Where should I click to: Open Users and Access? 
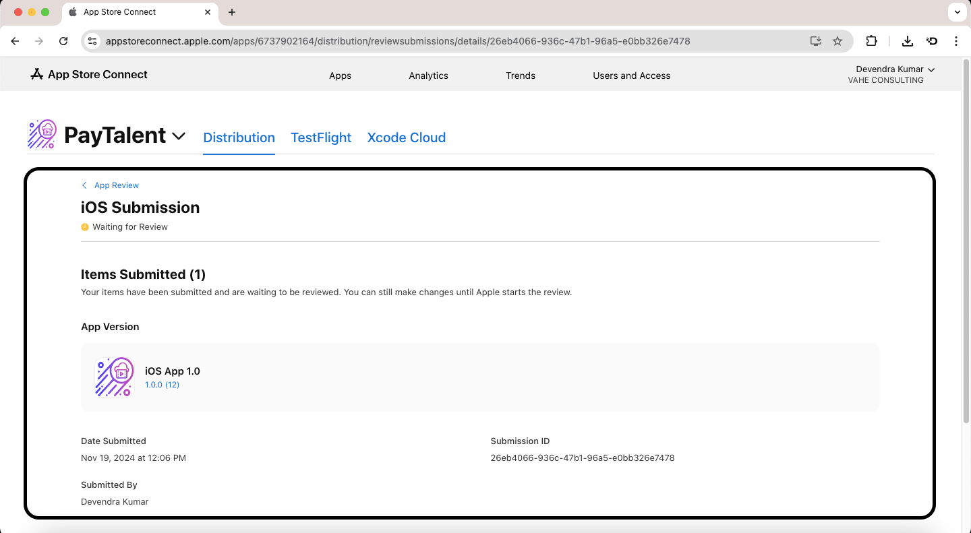pyautogui.click(x=632, y=75)
